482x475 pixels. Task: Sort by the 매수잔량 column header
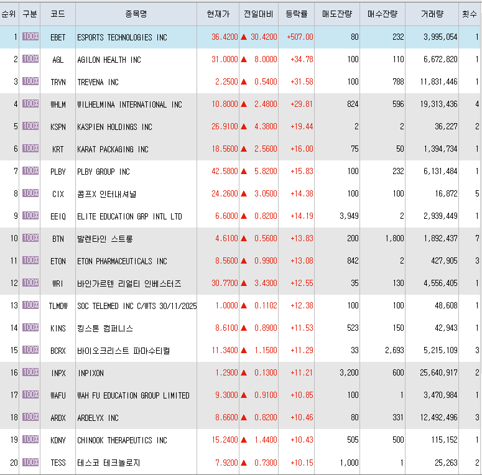(x=382, y=14)
